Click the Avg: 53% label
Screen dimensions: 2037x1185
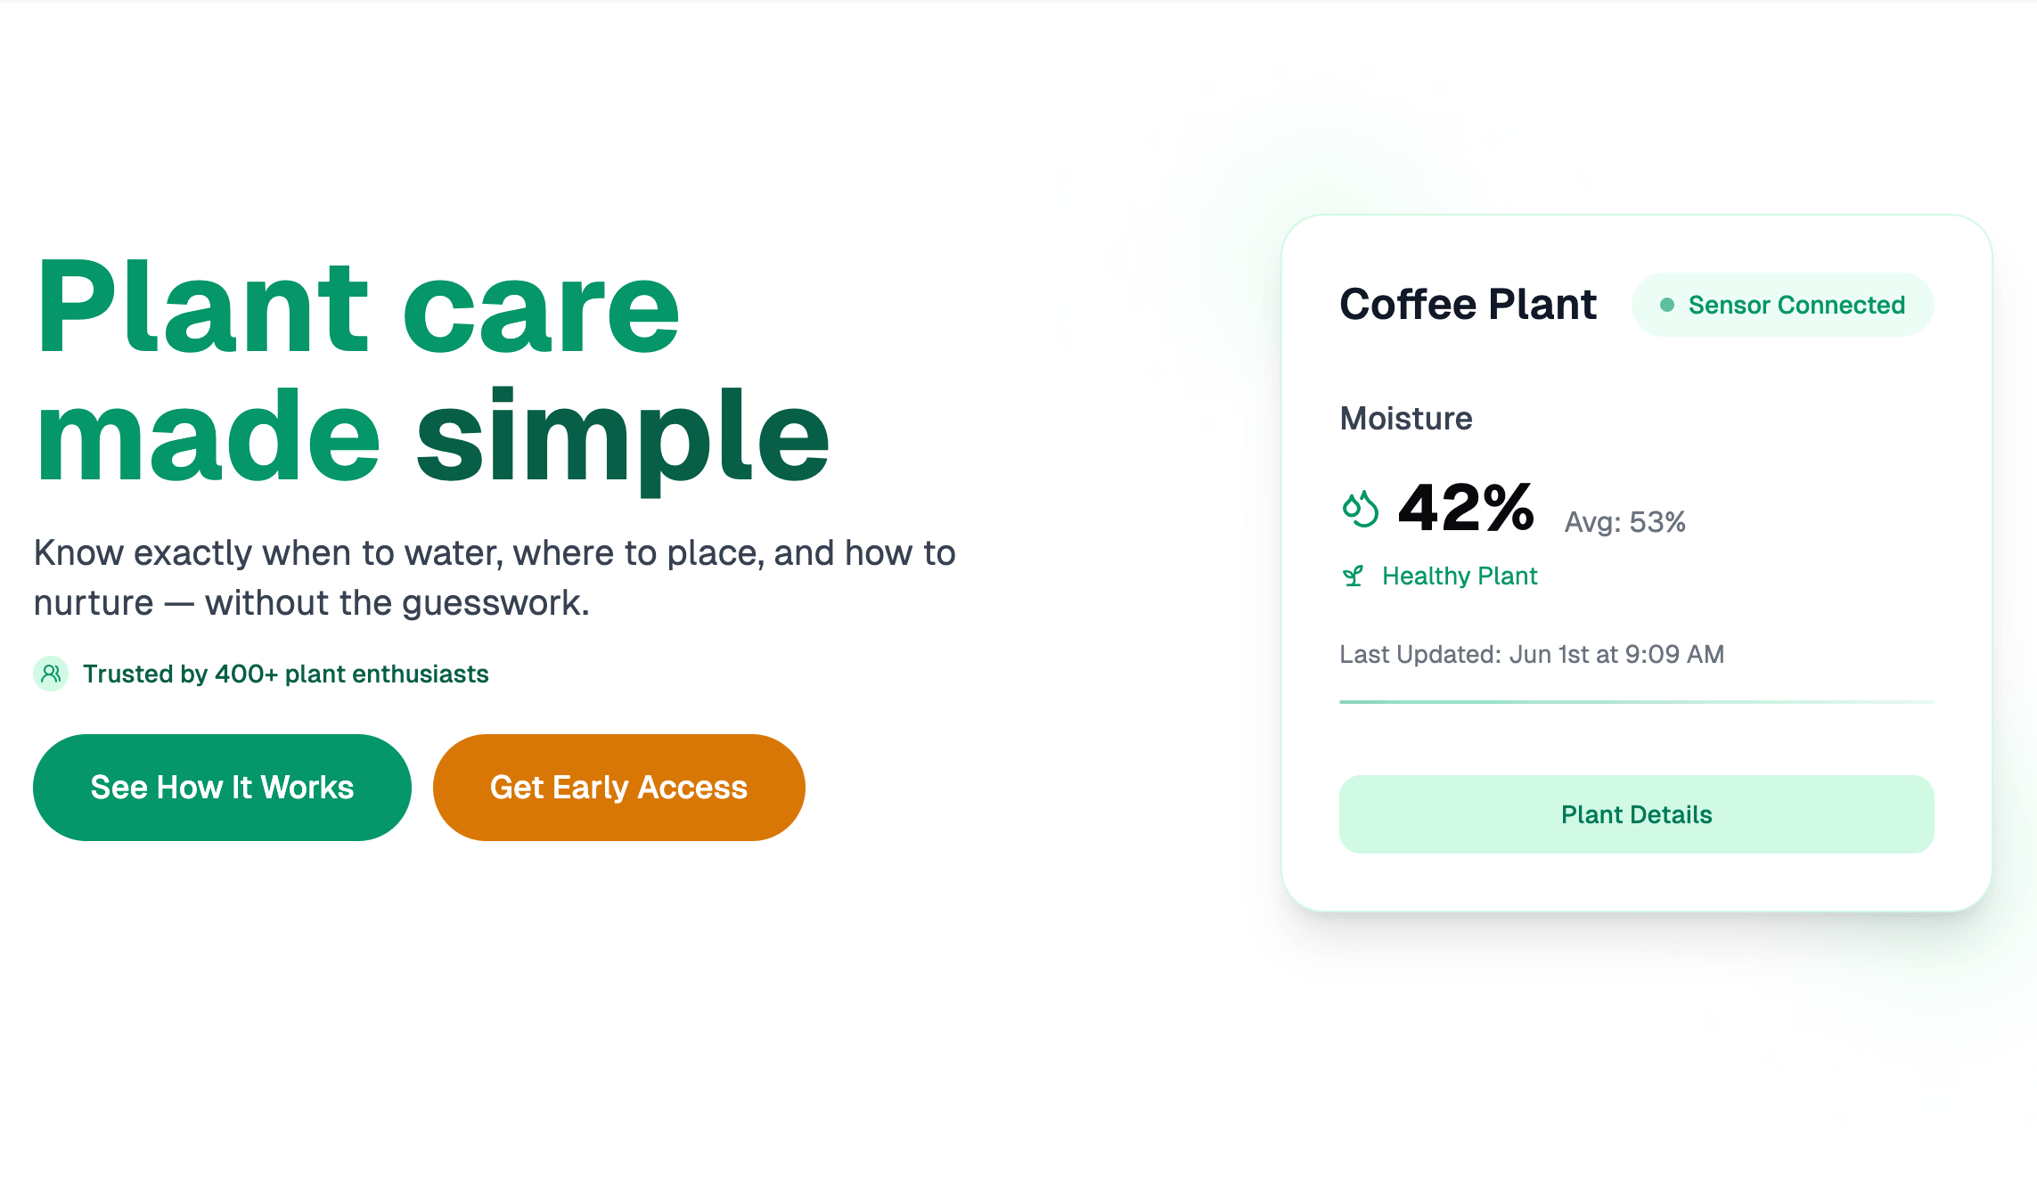[x=1624, y=522]
